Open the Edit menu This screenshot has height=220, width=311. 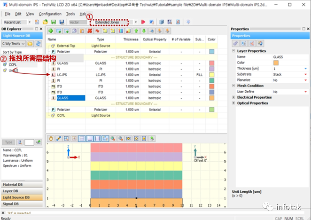(x=18, y=14)
